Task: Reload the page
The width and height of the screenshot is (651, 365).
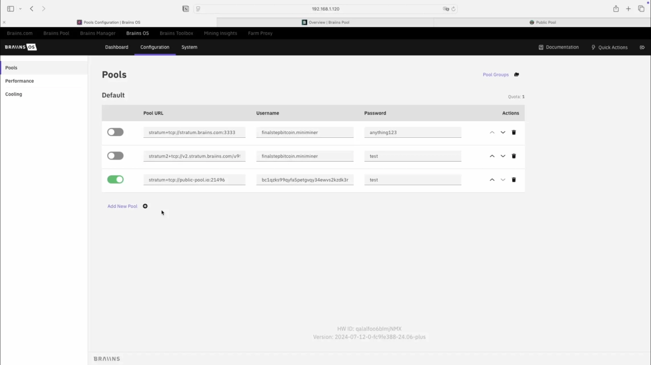Action: pos(453,9)
